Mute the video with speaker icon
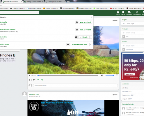144x116 pixels. click(x=102, y=75)
